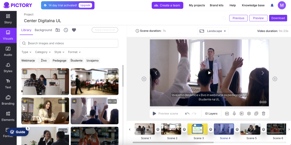Image resolution: width=291 pixels, height=145 pixels.
Task: Click the notifications bell icon
Action: click(272, 5)
